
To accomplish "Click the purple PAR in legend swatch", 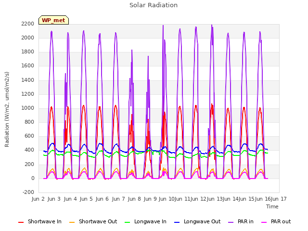I will (231, 222).
